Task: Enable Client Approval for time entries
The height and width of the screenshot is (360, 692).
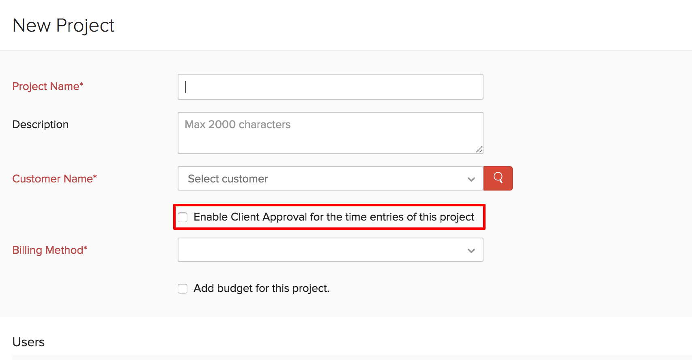Action: click(183, 217)
